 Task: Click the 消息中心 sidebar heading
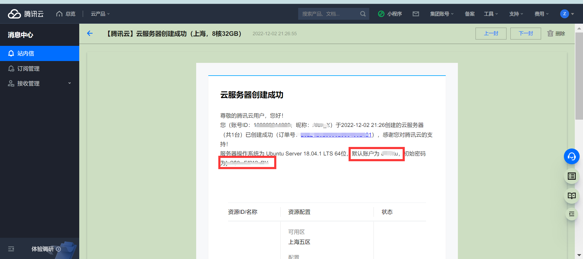pos(21,35)
